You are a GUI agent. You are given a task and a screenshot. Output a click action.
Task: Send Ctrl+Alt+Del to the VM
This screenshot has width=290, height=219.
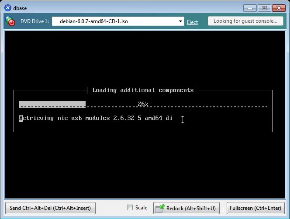pos(50,208)
